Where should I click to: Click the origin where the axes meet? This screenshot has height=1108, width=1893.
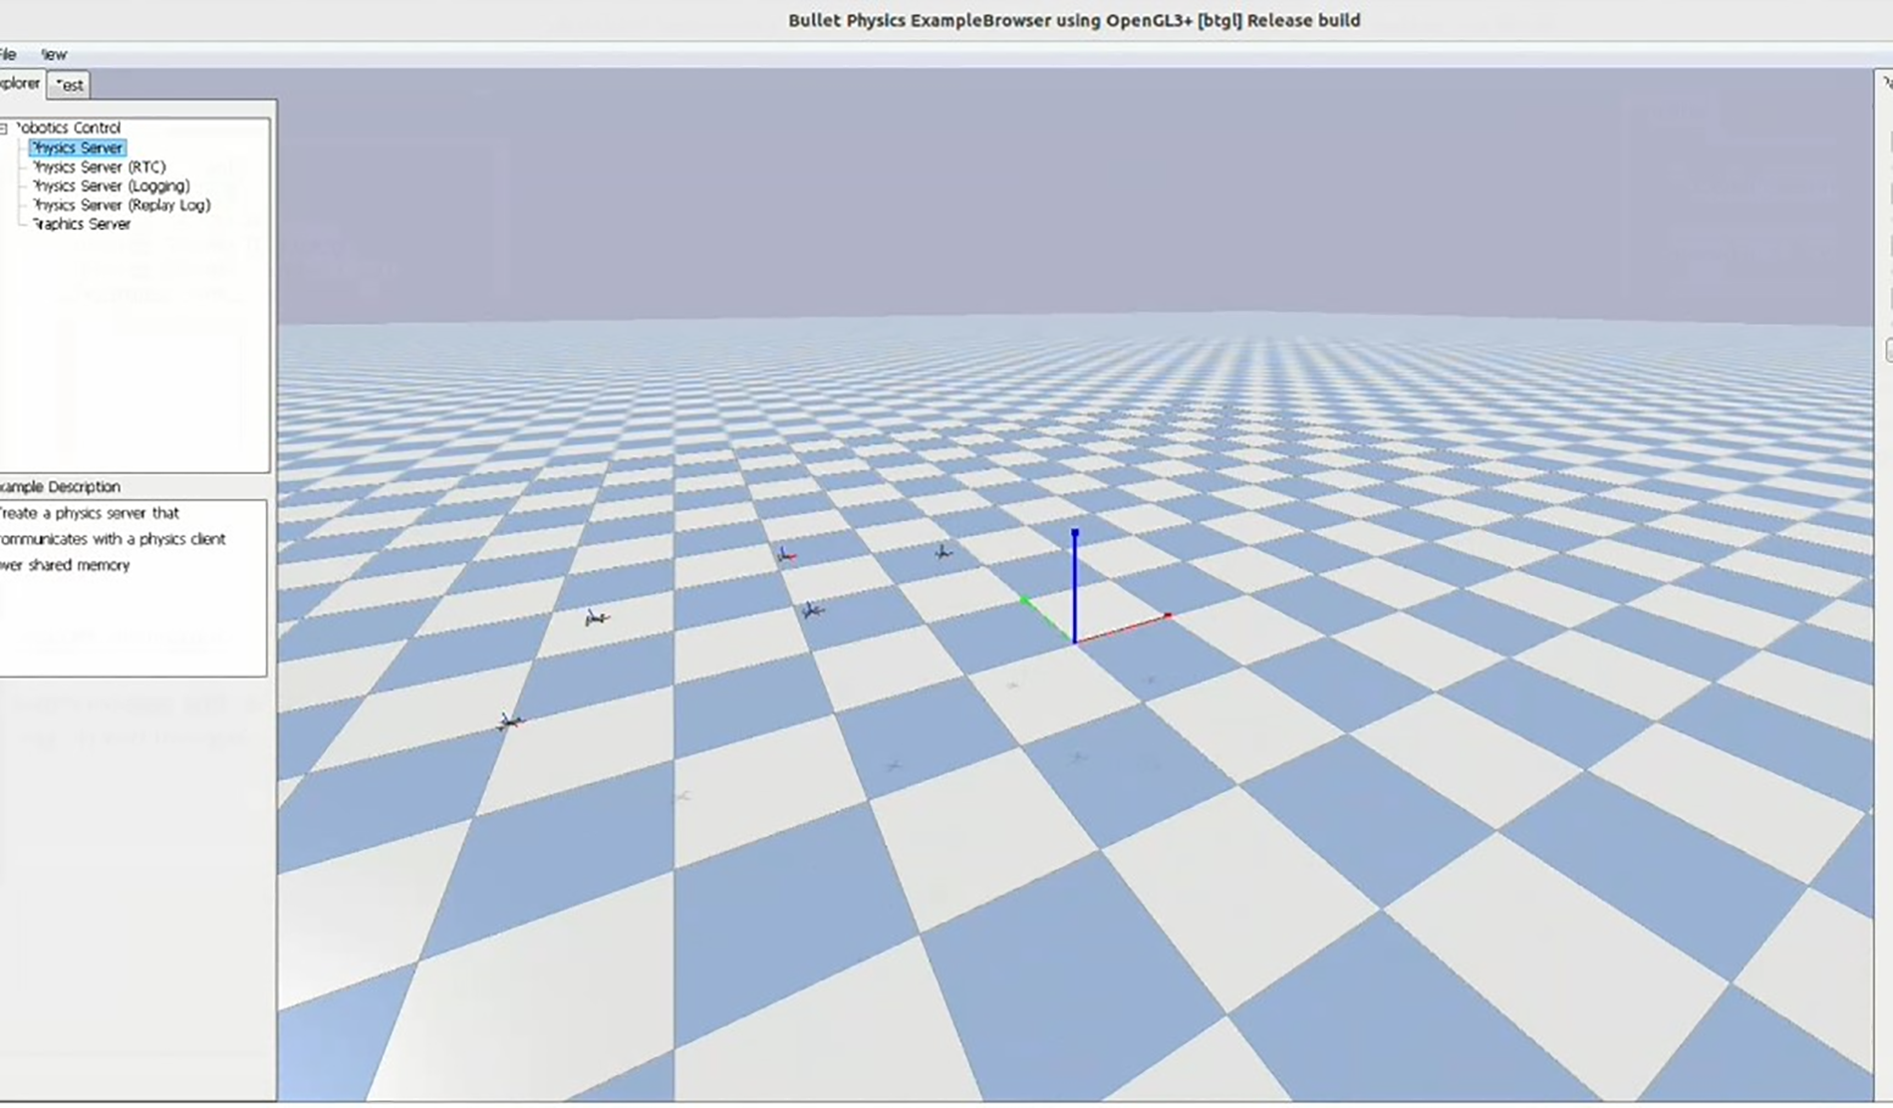(1074, 643)
